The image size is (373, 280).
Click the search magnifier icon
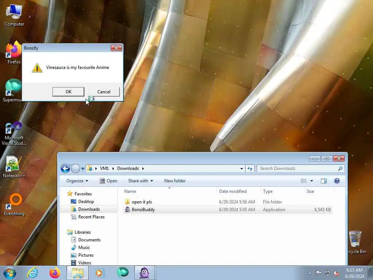click(x=341, y=168)
